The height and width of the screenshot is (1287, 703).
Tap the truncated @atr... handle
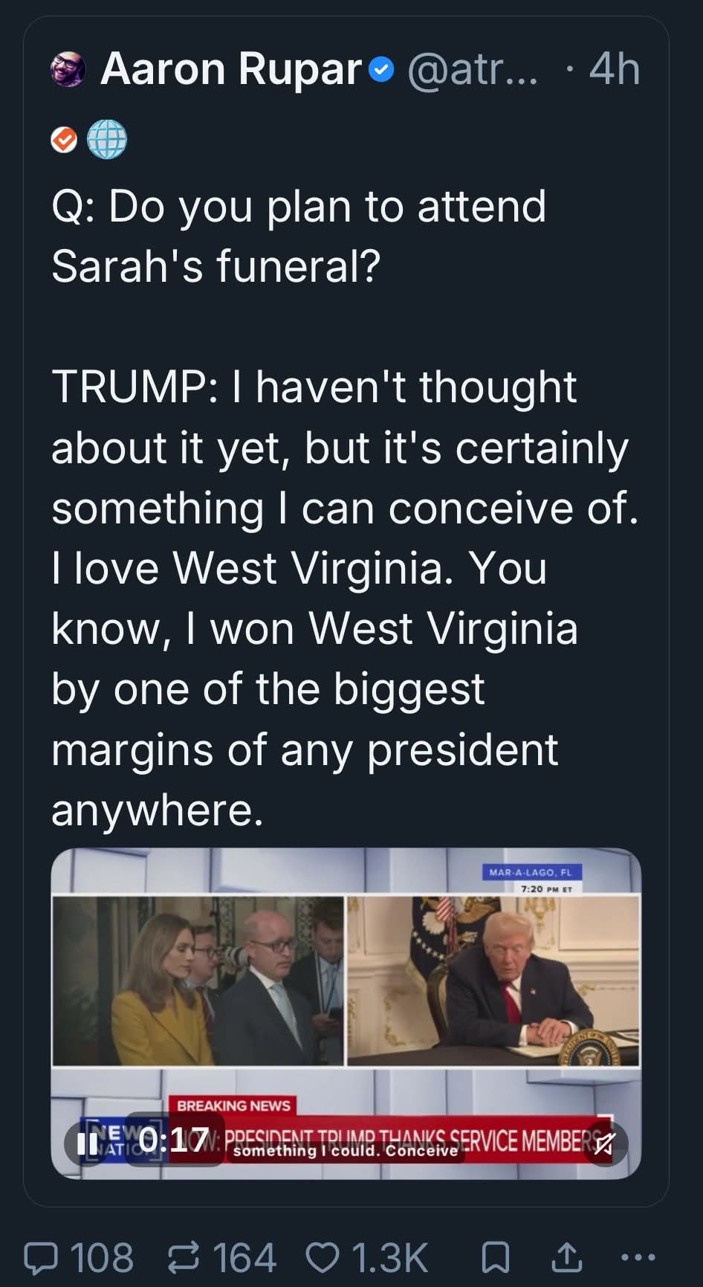coord(472,70)
